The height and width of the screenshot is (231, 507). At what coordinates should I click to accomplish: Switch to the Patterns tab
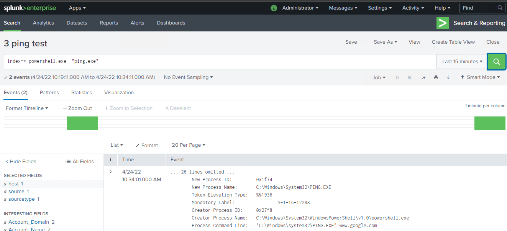(x=49, y=92)
